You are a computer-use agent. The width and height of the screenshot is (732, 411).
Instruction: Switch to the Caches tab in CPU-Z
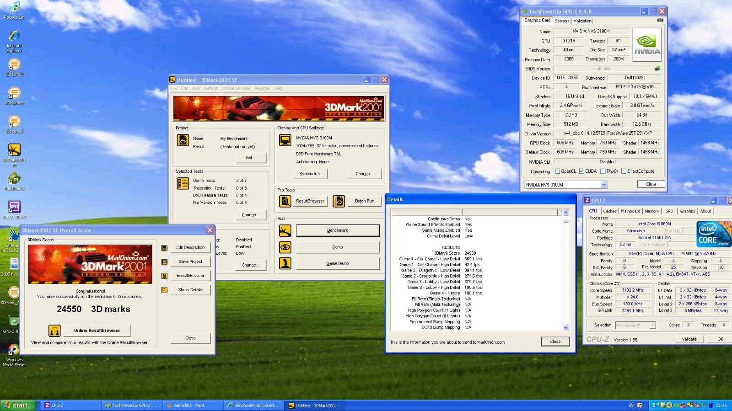click(610, 211)
